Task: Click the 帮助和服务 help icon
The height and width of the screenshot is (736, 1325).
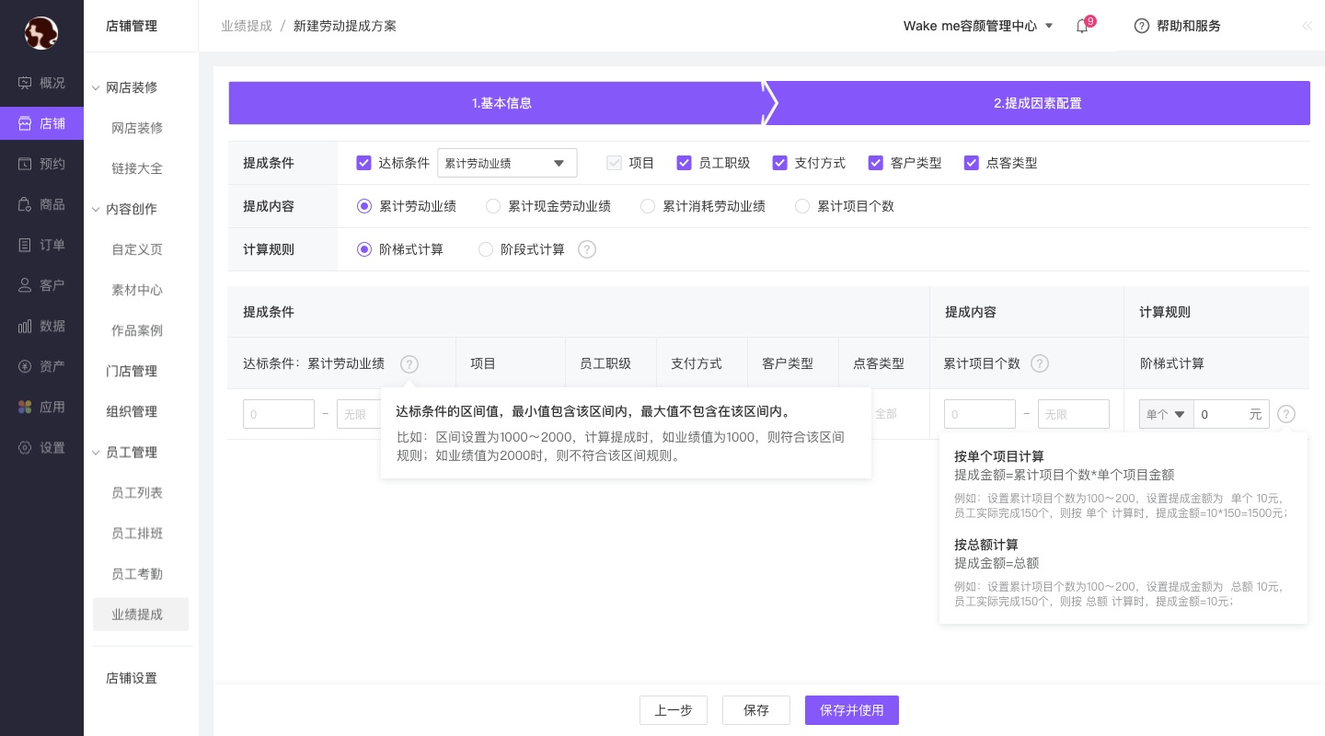Action: click(x=1142, y=26)
